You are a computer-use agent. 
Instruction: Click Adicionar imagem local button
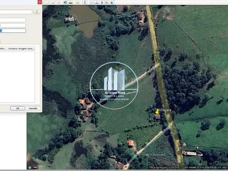coord(21,48)
